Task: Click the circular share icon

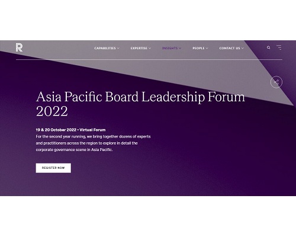Action: tap(276, 82)
